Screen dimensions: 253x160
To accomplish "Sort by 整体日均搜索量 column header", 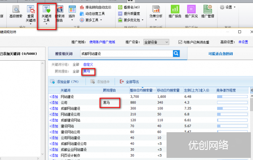I will [143, 91].
